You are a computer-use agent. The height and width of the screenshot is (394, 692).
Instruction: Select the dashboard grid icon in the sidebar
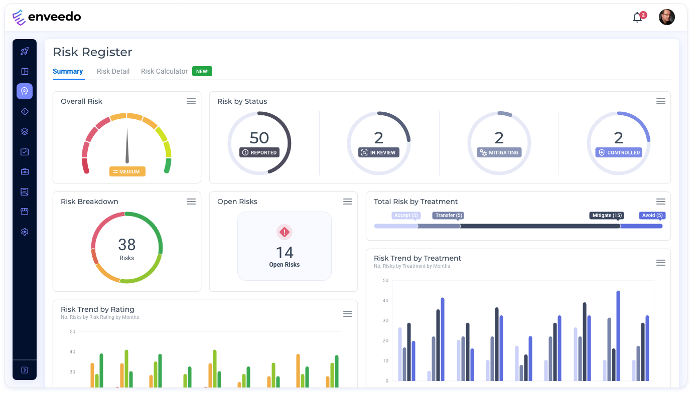[x=24, y=71]
